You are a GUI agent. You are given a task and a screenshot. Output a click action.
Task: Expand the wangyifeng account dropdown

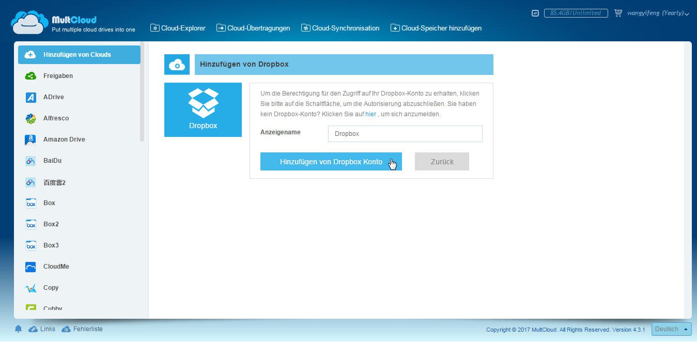click(658, 13)
